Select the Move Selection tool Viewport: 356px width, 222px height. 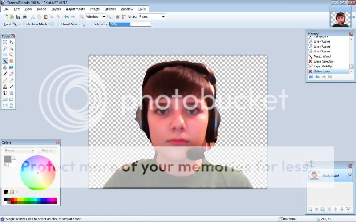(11, 48)
